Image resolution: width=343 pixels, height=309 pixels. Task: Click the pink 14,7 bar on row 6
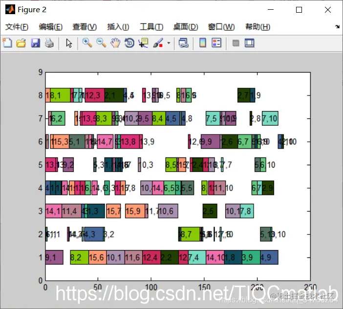click(105, 142)
